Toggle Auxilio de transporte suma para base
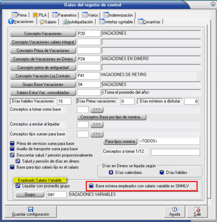 (12, 148)
